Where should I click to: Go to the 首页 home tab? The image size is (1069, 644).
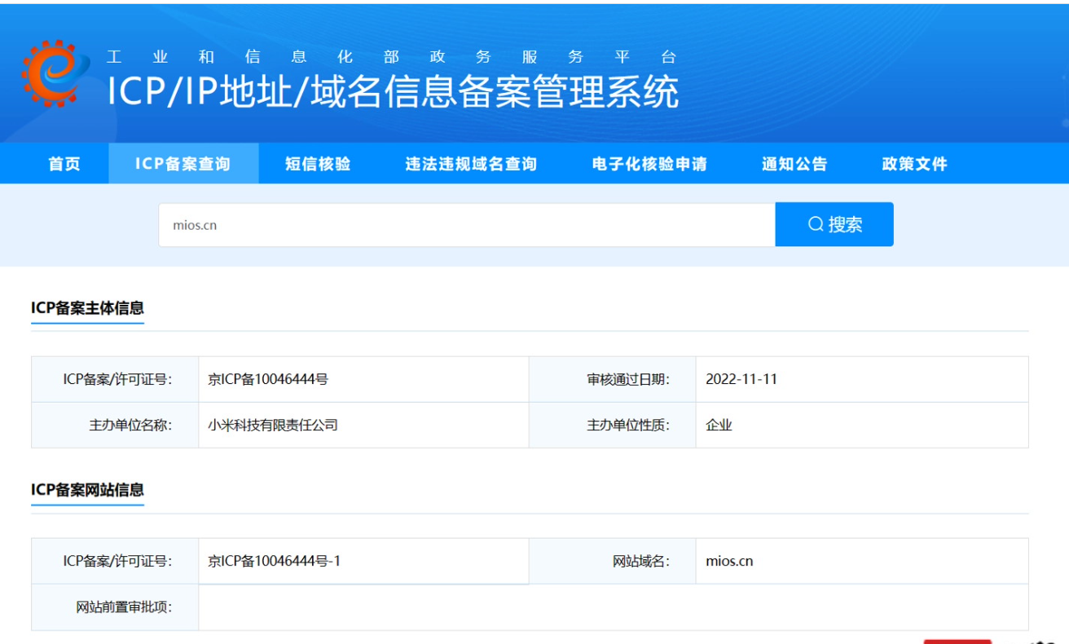coord(64,164)
